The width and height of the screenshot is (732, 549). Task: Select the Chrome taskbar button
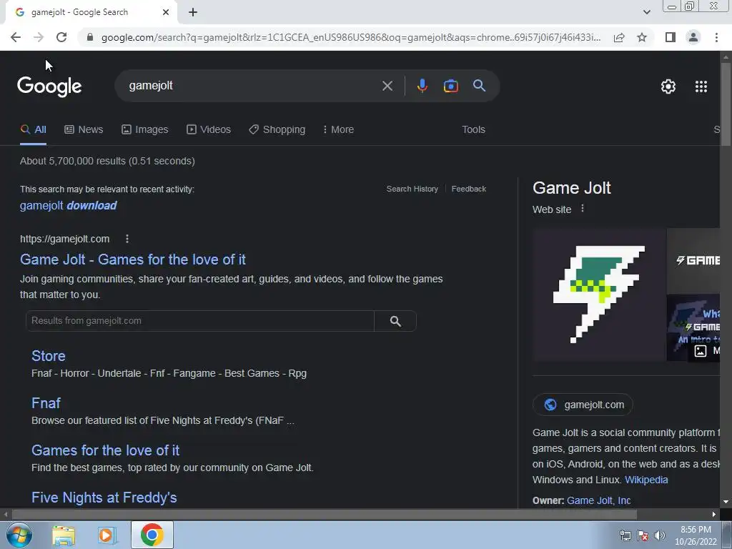[x=152, y=535]
